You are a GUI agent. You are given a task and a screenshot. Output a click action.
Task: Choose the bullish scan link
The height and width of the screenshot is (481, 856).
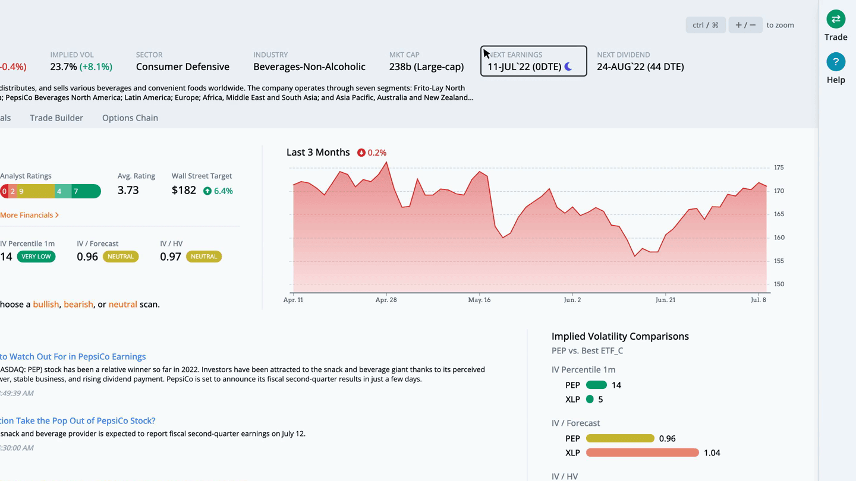coord(46,304)
